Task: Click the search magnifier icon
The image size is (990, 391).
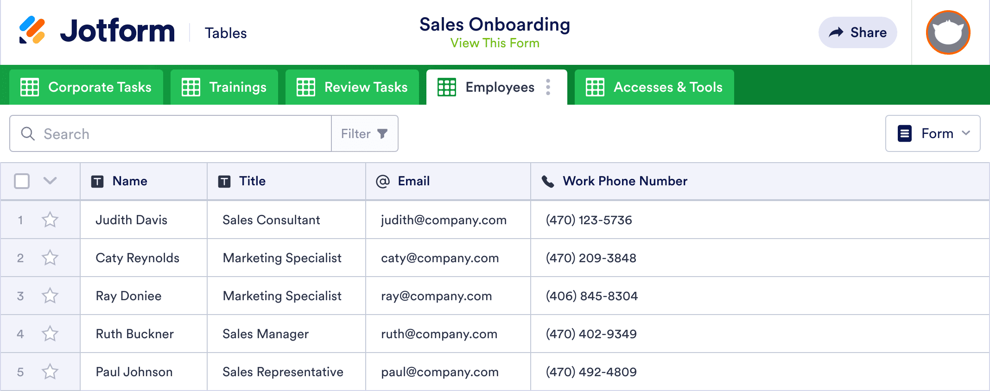Action: click(28, 134)
